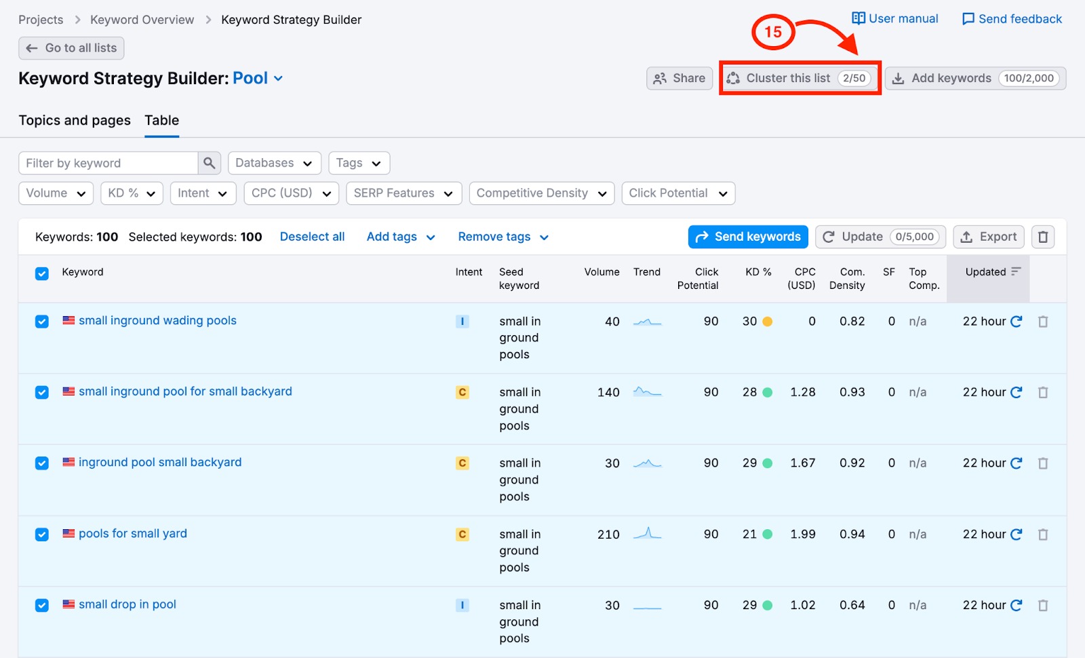Open the Tags filter dropdown
This screenshot has height=658, width=1085.
359,163
